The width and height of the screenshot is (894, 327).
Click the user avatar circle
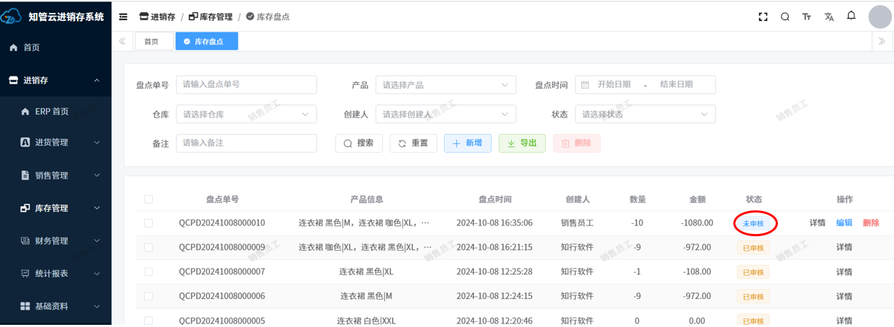click(880, 17)
